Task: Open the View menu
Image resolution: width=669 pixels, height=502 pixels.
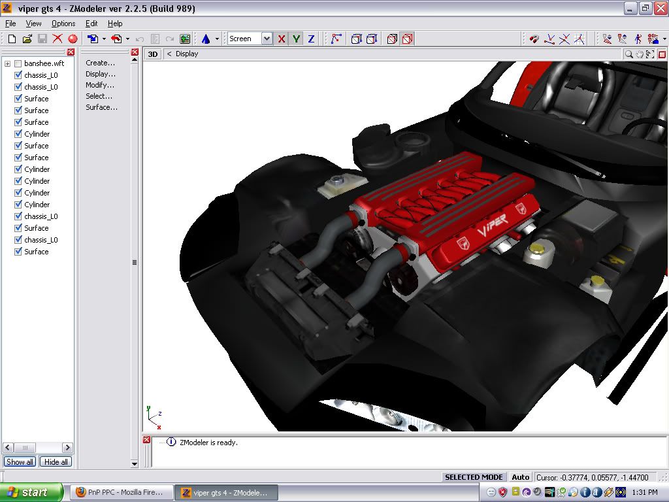Action: 33,24
